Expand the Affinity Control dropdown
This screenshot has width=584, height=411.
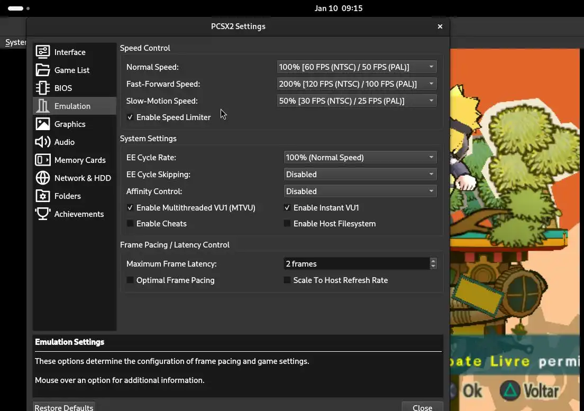(x=360, y=191)
